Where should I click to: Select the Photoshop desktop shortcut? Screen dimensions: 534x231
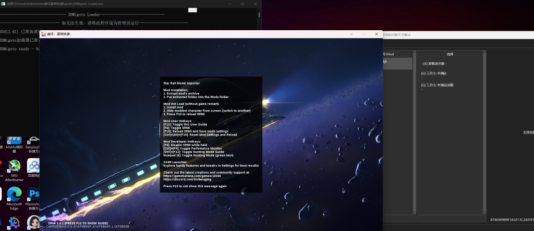click(x=33, y=199)
